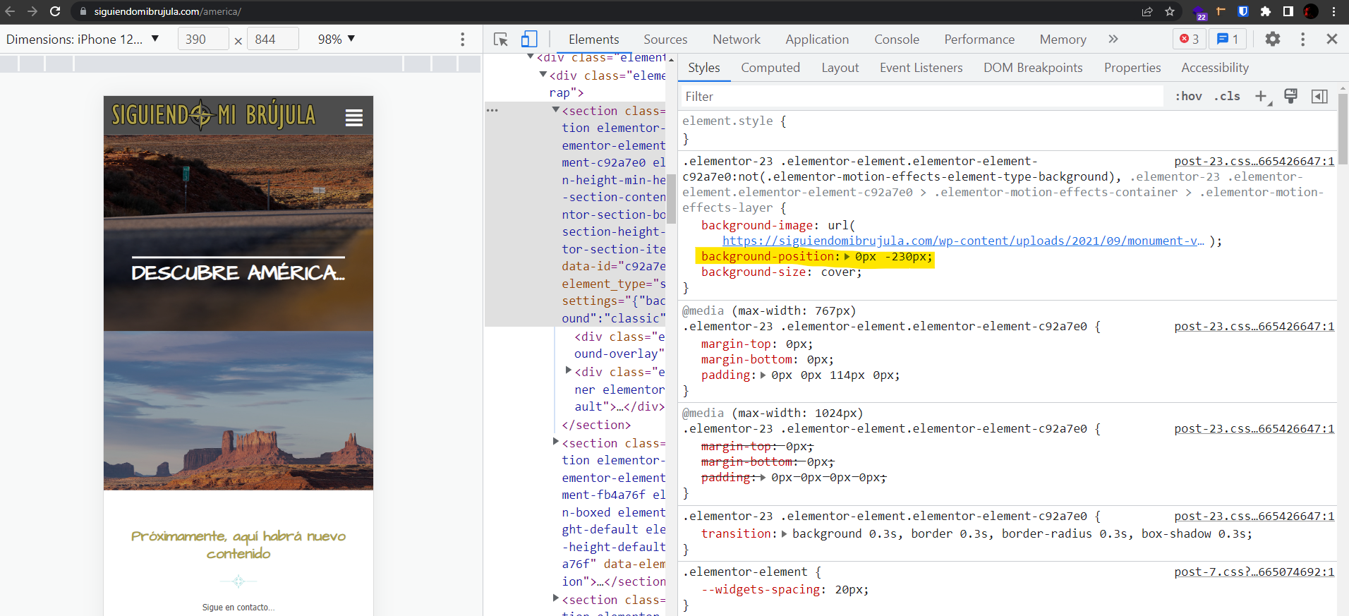The height and width of the screenshot is (616, 1349).
Task: Select the Styles sub-tab
Action: point(704,68)
